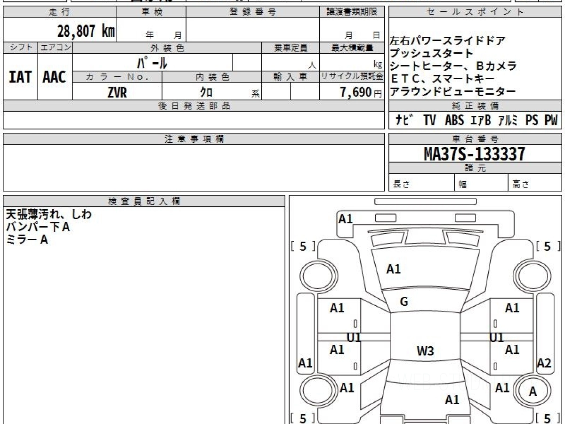565x424 pixels.
Task: Select the セールスポイント heading
Action: pos(476,12)
